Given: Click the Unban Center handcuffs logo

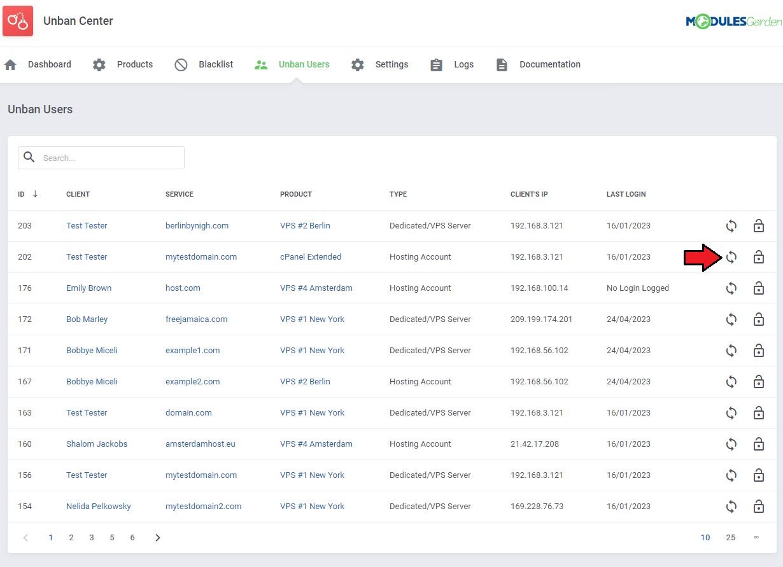Looking at the screenshot, I should click(x=18, y=21).
